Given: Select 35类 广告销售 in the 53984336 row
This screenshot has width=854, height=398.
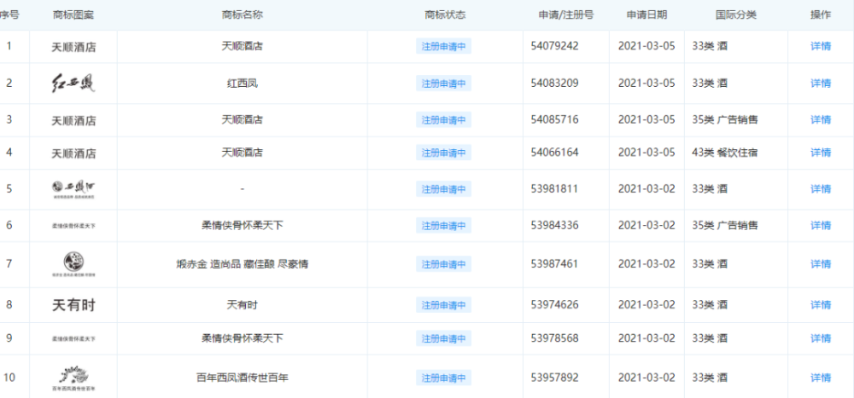Looking at the screenshot, I should 725,225.
